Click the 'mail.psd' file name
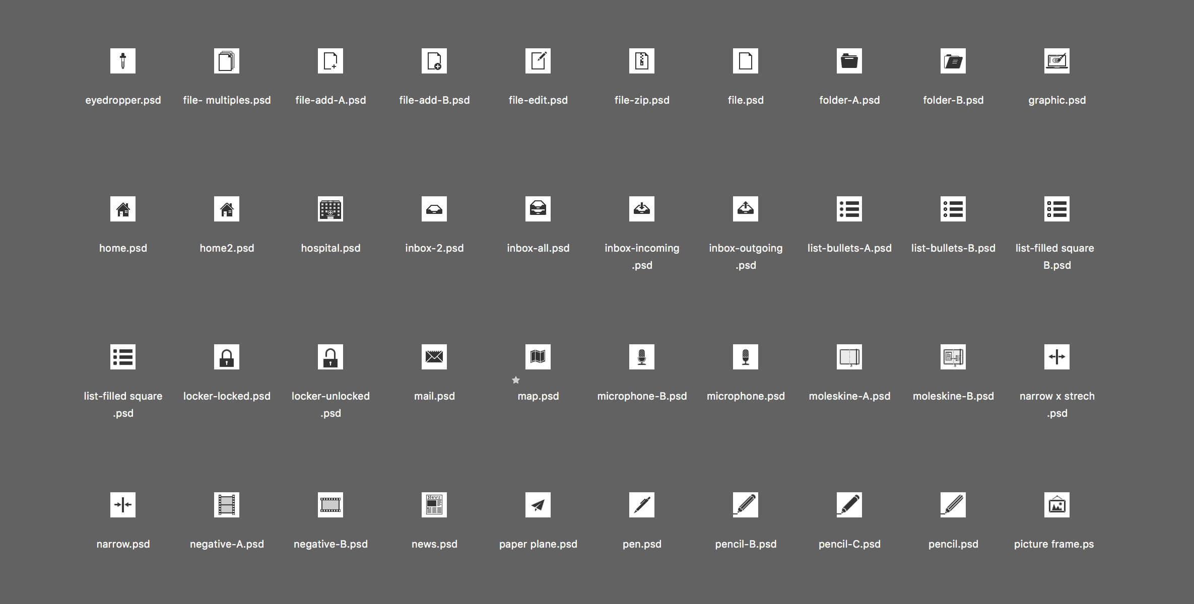Viewport: 1194px width, 604px height. tap(434, 396)
